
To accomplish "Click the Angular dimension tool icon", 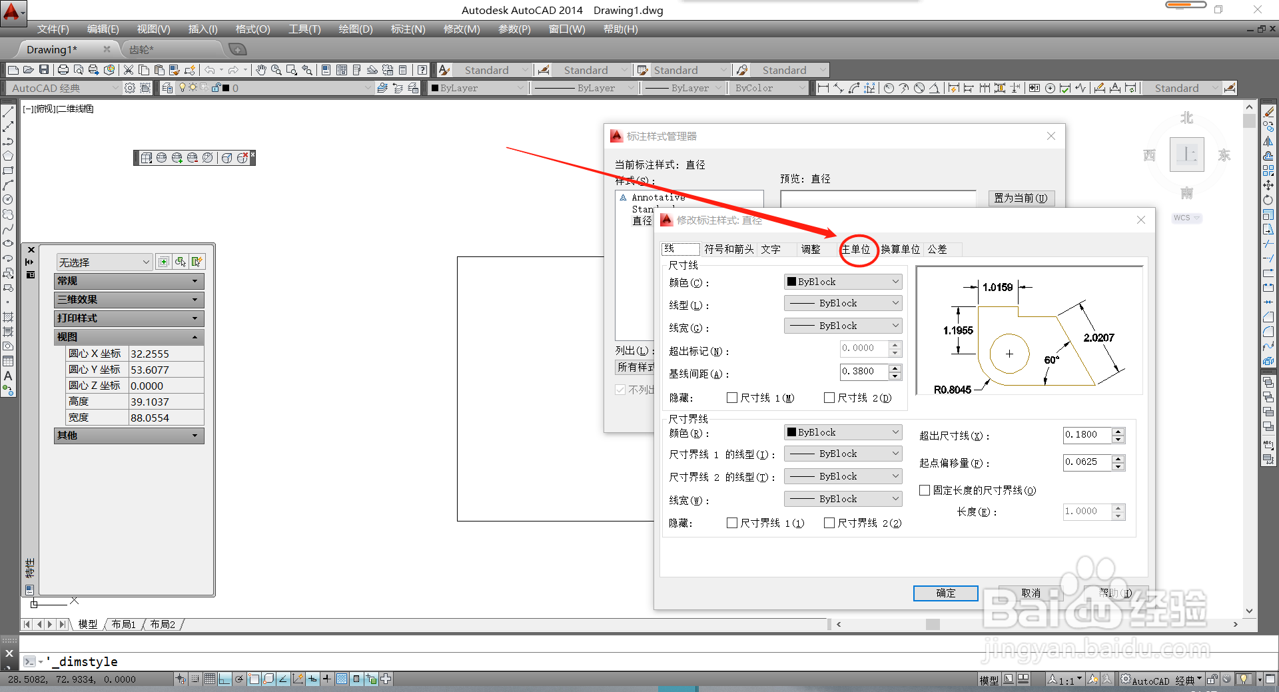I will [935, 88].
